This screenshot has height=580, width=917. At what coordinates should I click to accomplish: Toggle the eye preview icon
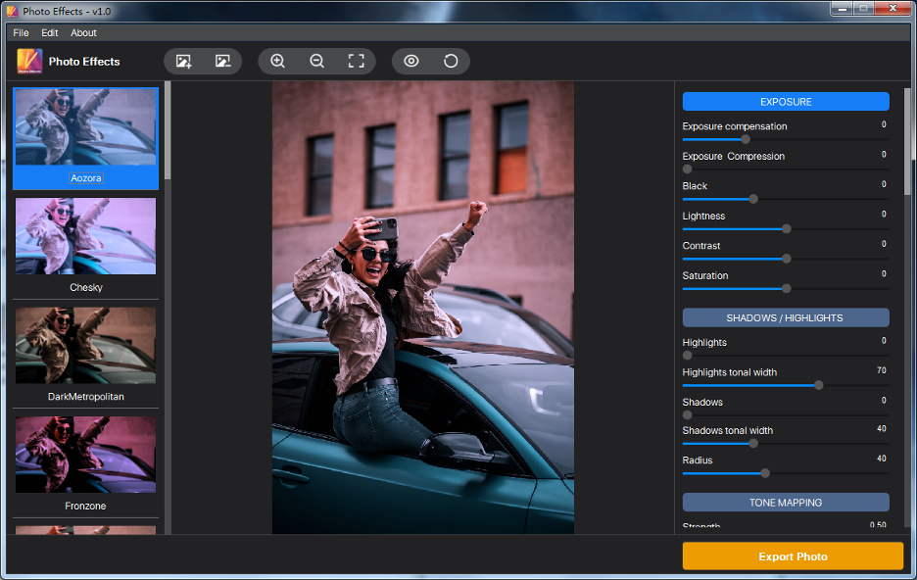411,62
